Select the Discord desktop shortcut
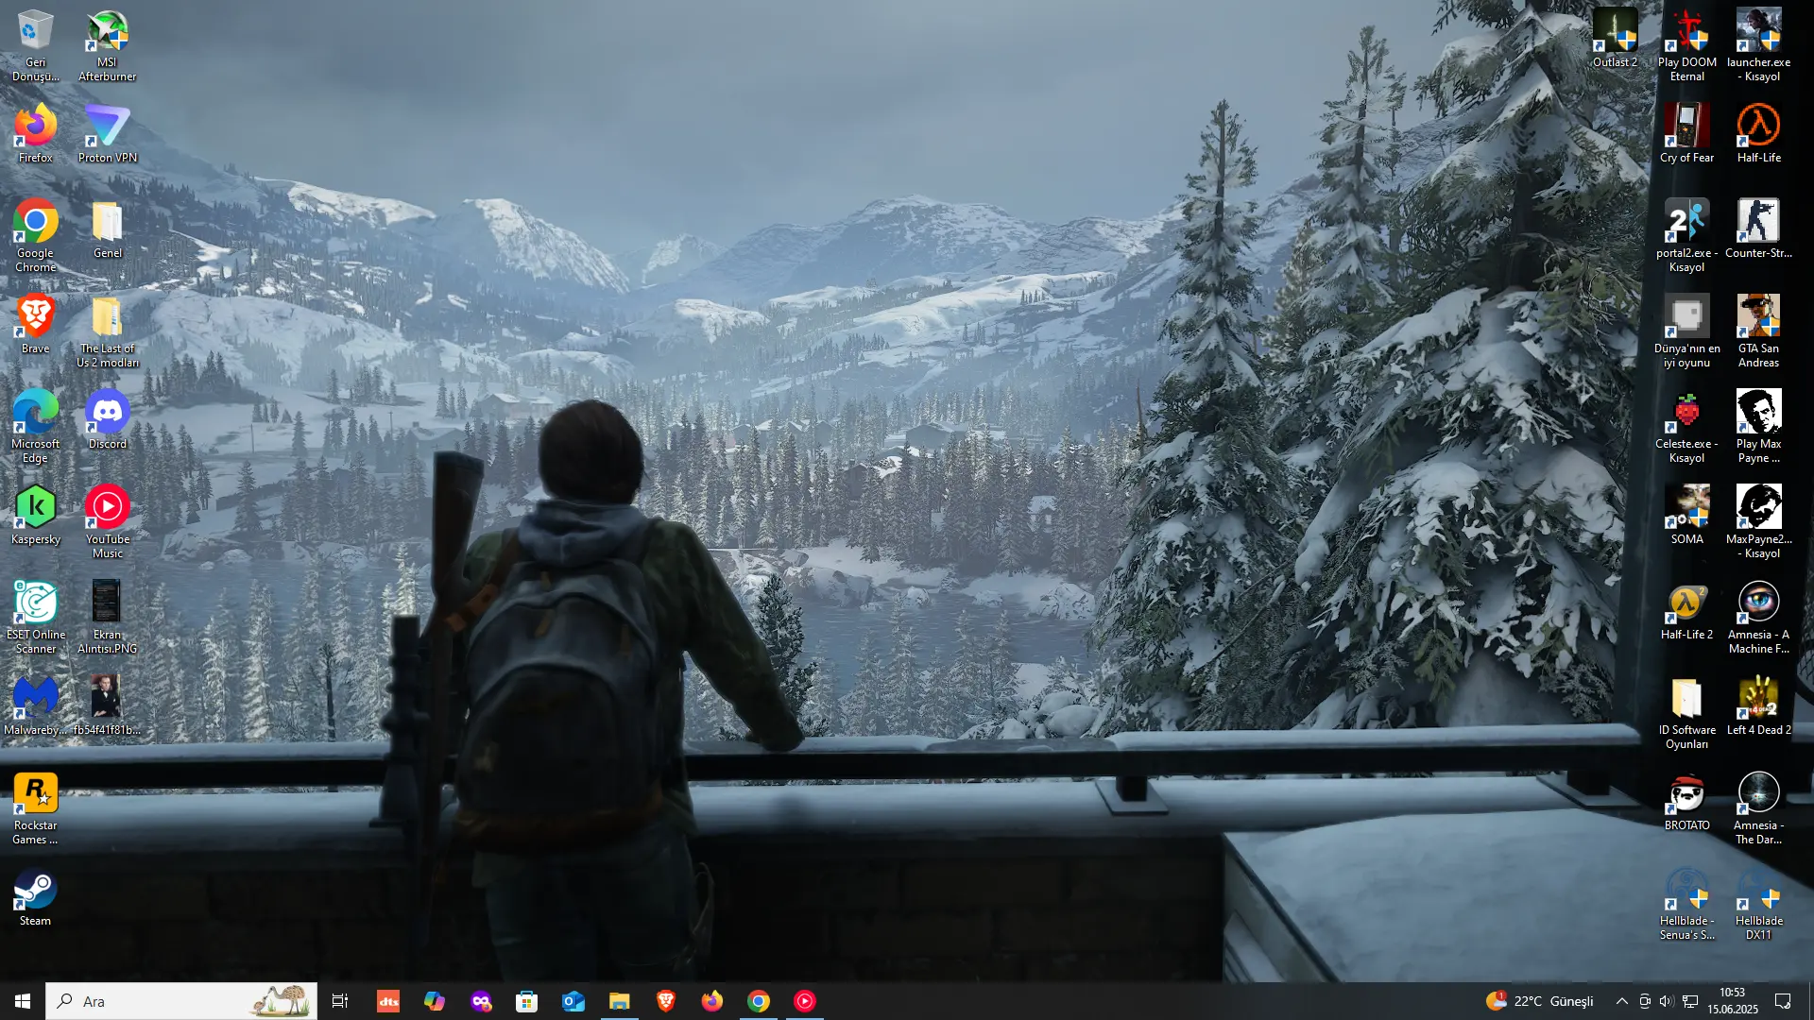 click(107, 419)
